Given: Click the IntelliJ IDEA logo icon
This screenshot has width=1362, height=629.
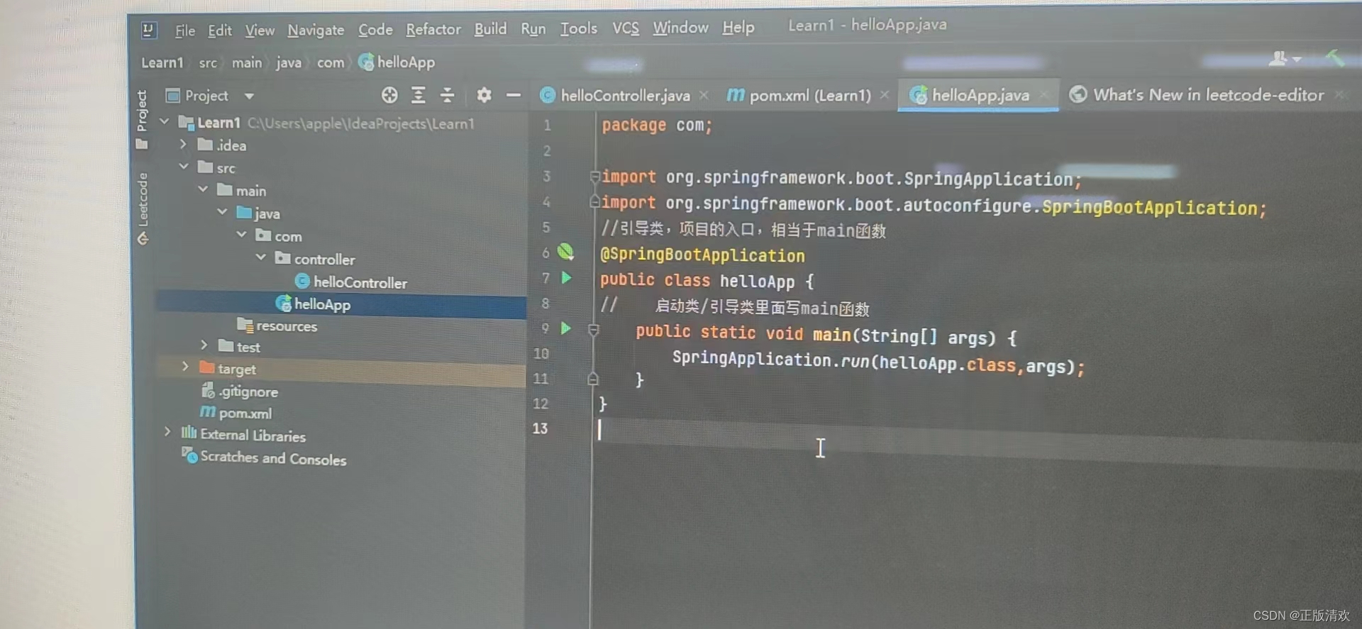Looking at the screenshot, I should pyautogui.click(x=148, y=30).
